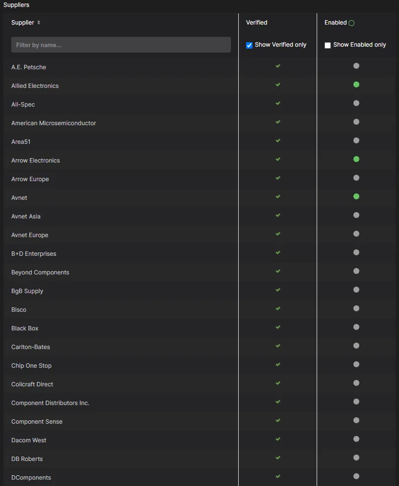Uncheck Show Verified only checkbox
399x486 pixels.
(x=249, y=45)
